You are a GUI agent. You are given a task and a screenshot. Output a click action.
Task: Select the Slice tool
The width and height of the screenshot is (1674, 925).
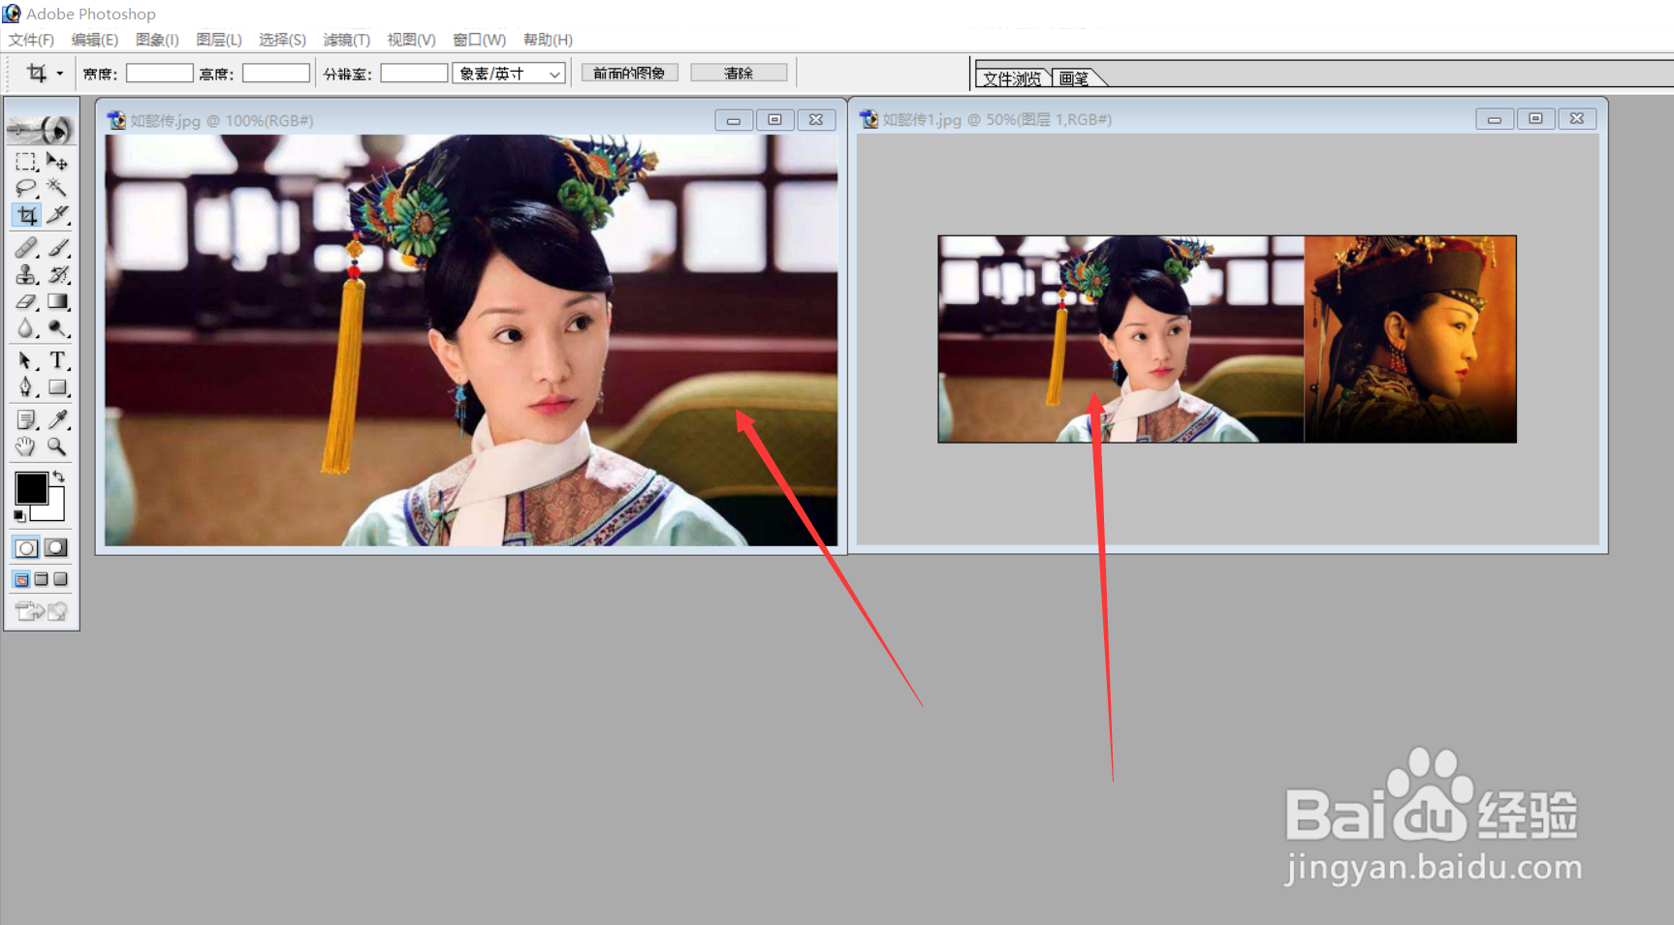tap(57, 215)
